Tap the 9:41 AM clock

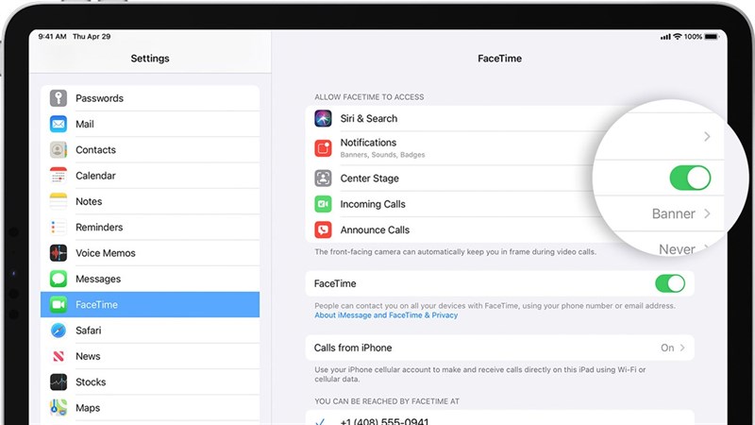pyautogui.click(x=53, y=37)
